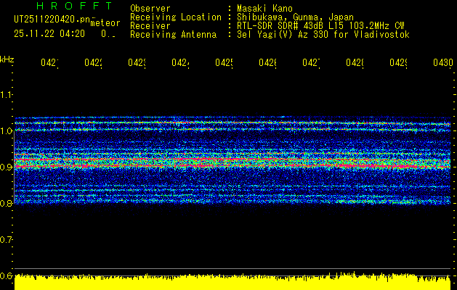
Task: Click the 0.7 frequency axis label
Action: (x=6, y=239)
